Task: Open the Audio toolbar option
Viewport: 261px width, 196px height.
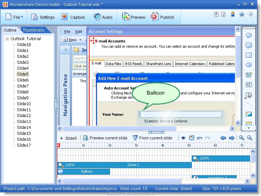Action: click(x=103, y=17)
